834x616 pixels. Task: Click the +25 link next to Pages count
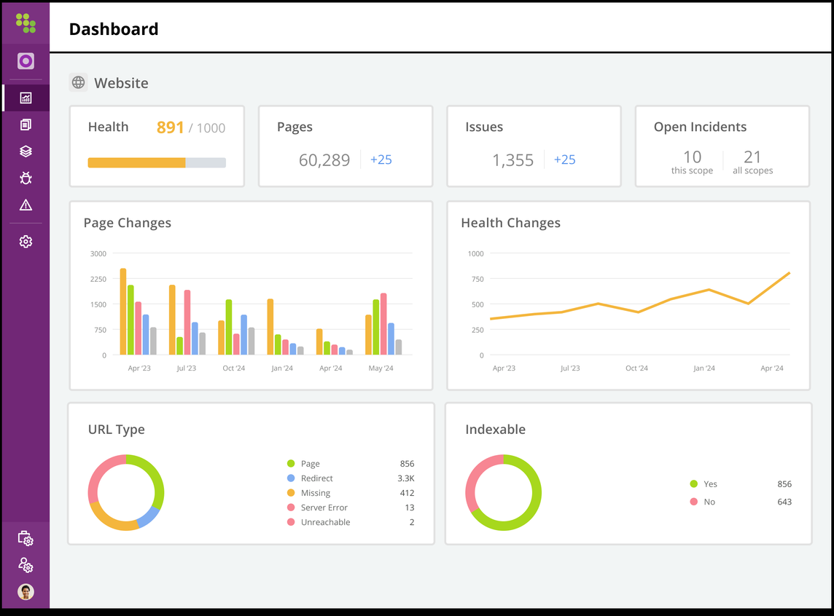point(381,159)
